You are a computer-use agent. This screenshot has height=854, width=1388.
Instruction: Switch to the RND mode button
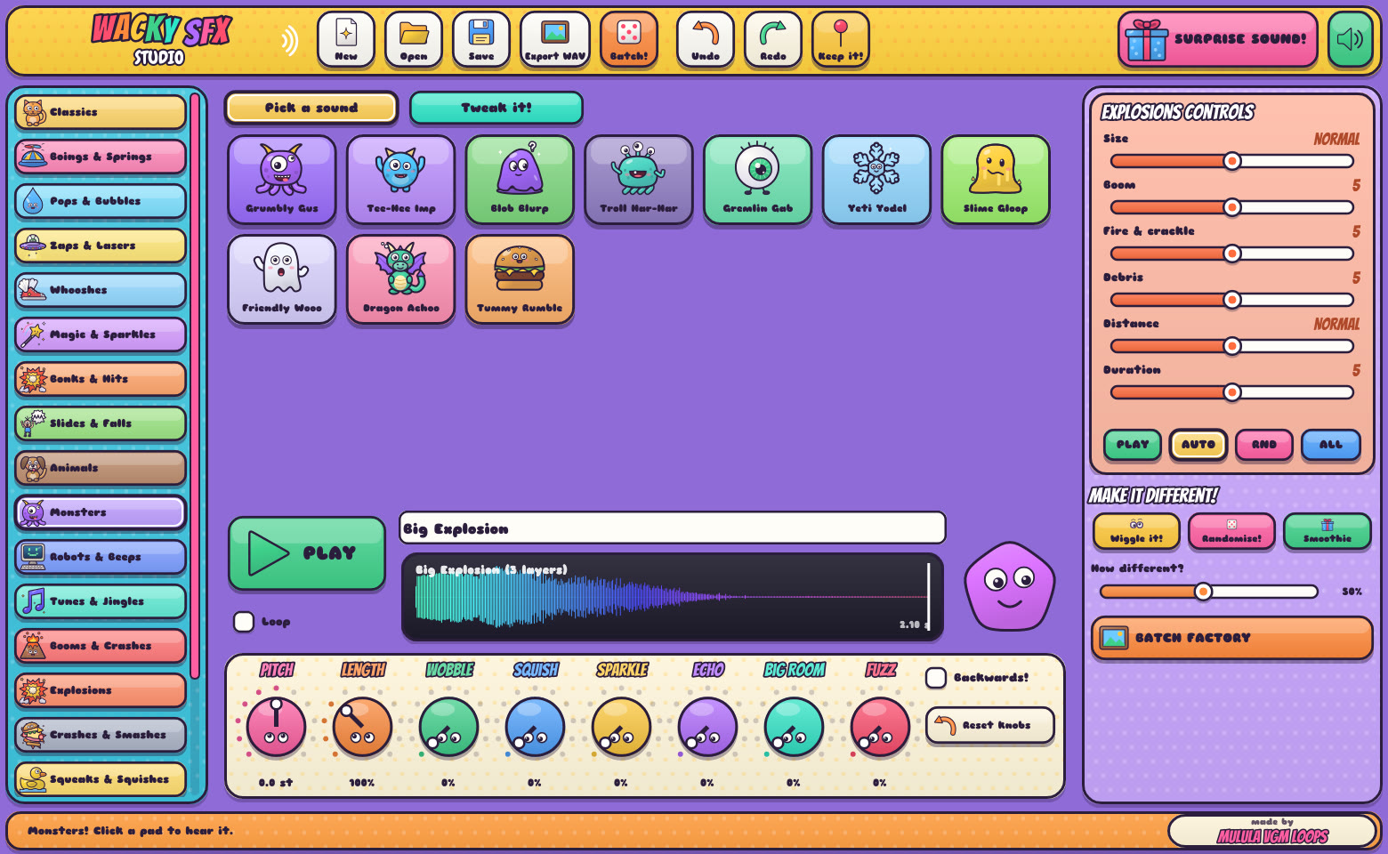point(1264,445)
